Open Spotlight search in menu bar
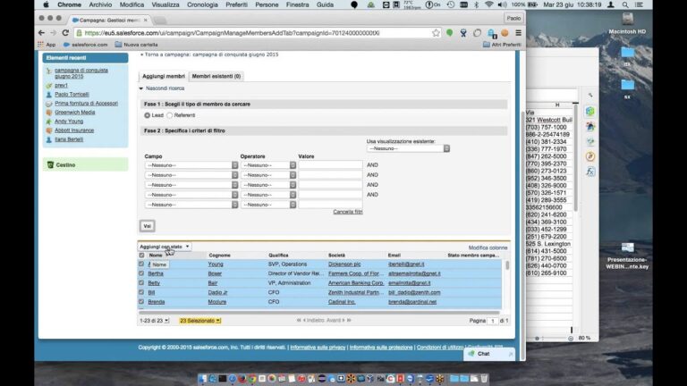The image size is (687, 386). (625, 4)
